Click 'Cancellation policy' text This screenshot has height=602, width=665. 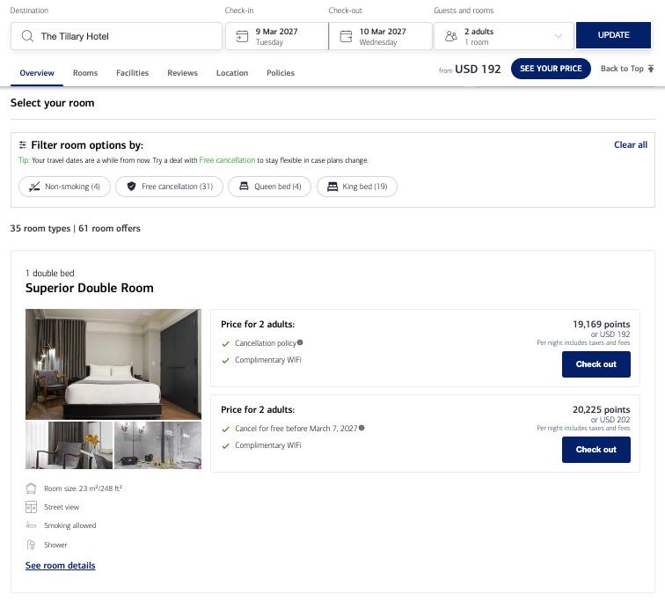pyautogui.click(x=266, y=343)
